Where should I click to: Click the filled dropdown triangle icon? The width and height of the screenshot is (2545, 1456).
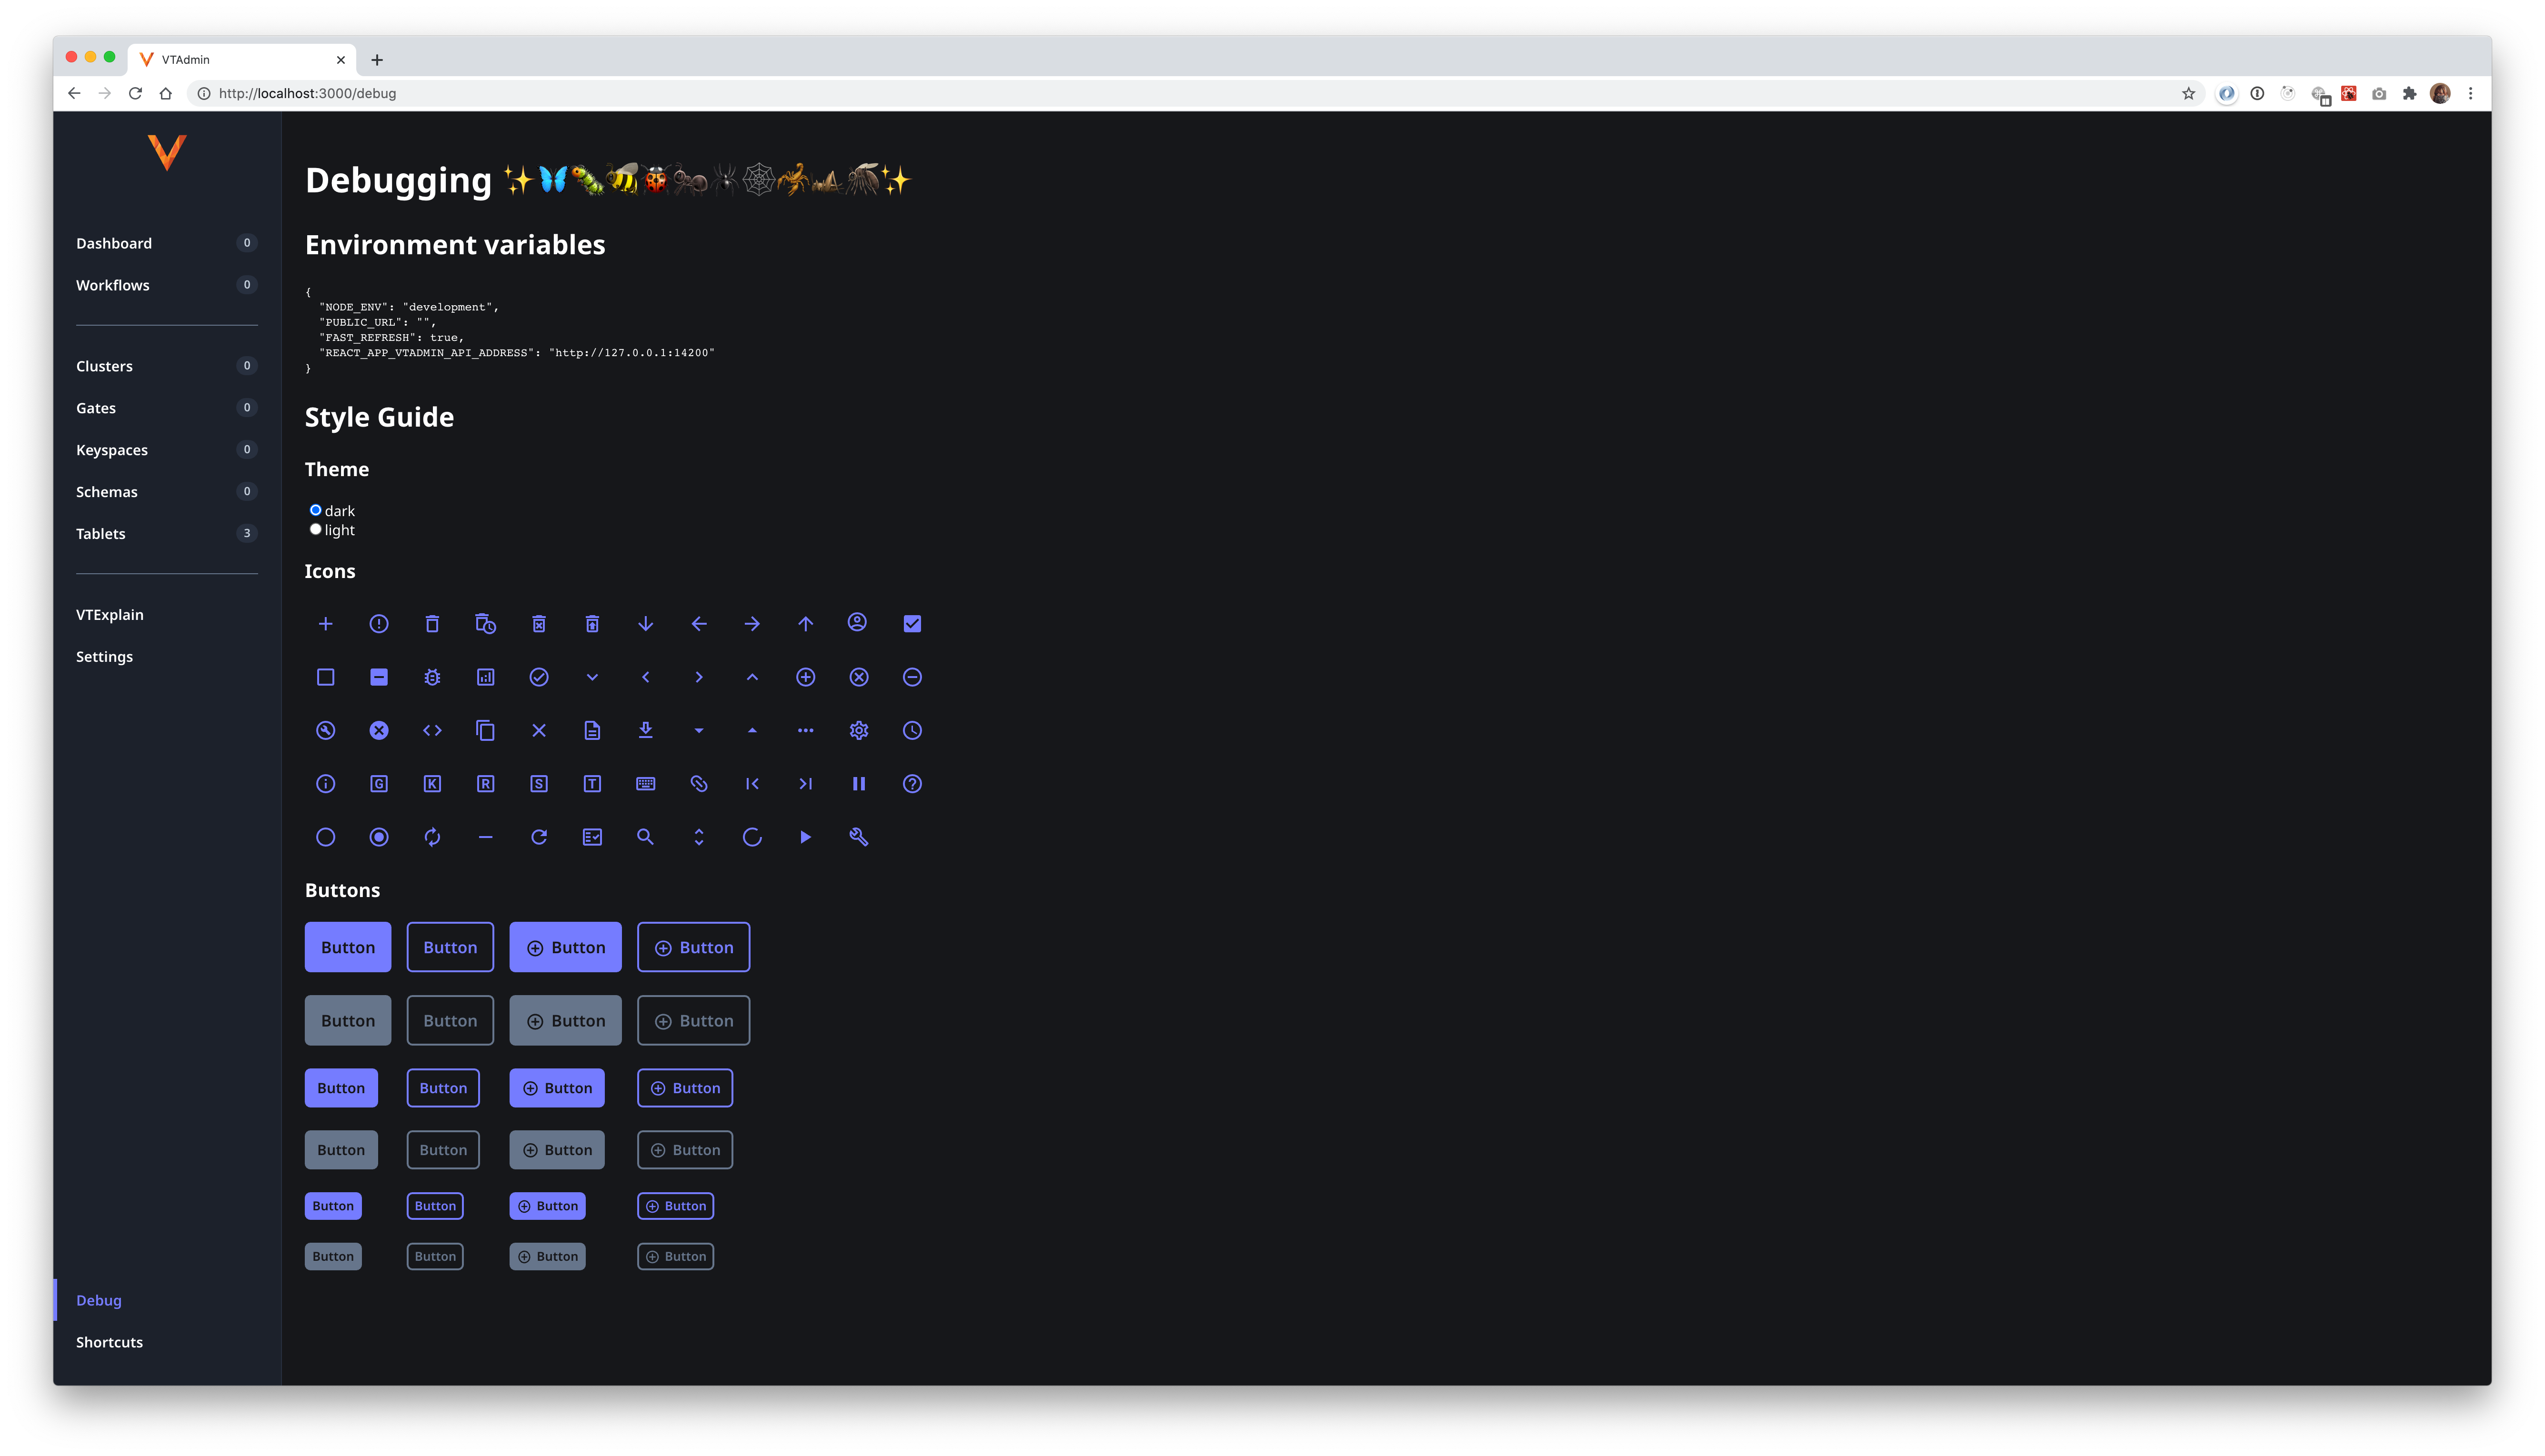(x=699, y=731)
